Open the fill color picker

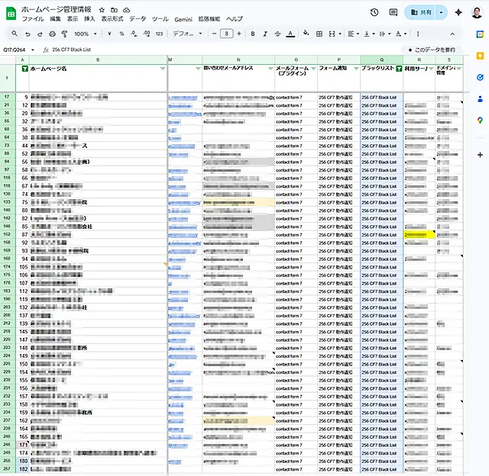point(306,34)
